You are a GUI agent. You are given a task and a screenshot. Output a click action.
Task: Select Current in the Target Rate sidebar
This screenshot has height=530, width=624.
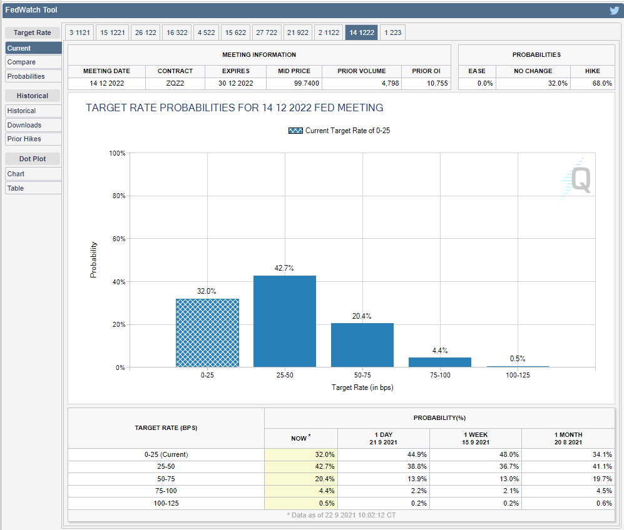pyautogui.click(x=33, y=48)
